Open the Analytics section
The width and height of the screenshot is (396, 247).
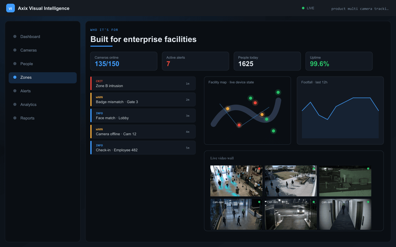pos(43,104)
